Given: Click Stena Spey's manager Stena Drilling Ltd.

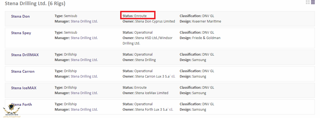Looking at the screenshot, I should tap(84, 38).
